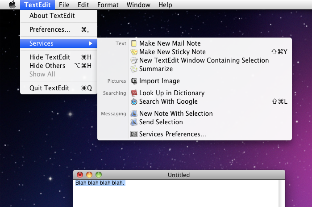Click the highlighted 'Blah blah blah blah.' text
Screen dimensions: 312x207
pos(100,183)
